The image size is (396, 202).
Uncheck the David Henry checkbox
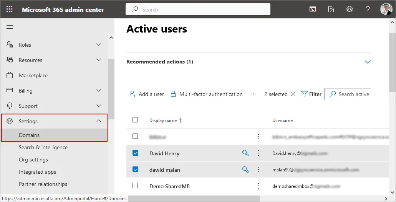[x=135, y=153]
